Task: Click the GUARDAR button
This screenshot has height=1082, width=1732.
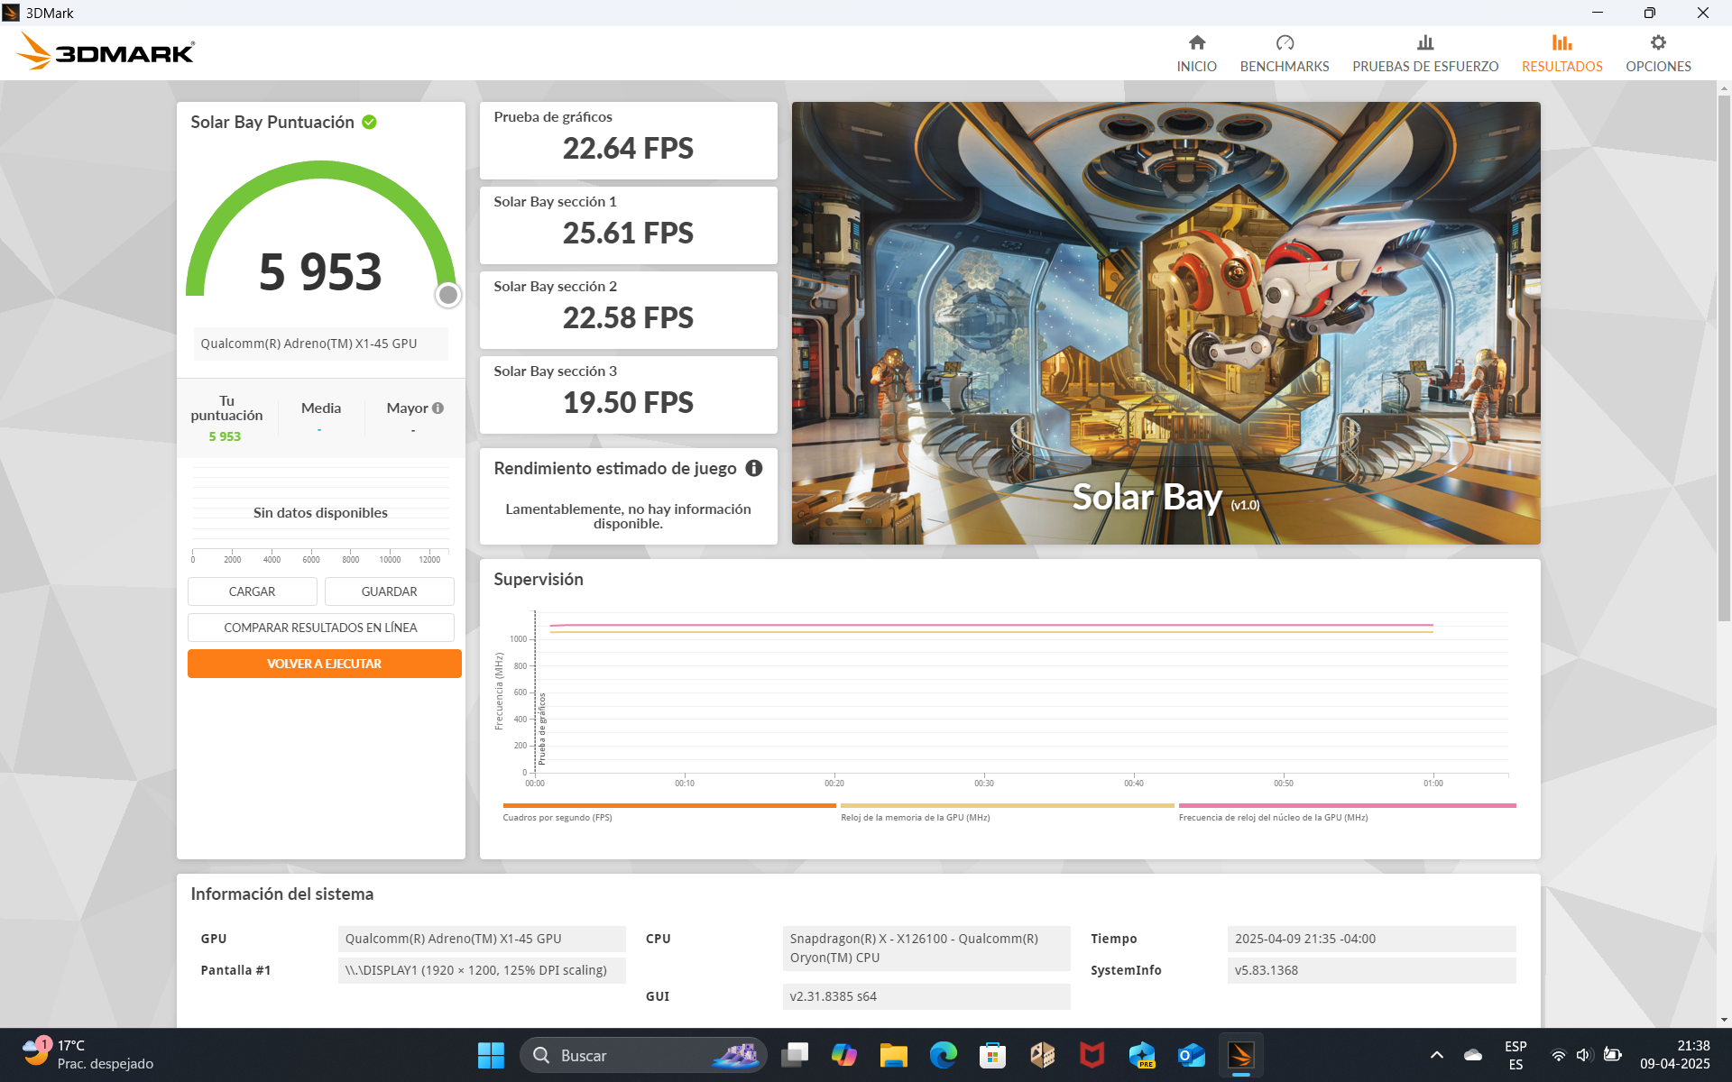Action: tap(389, 591)
